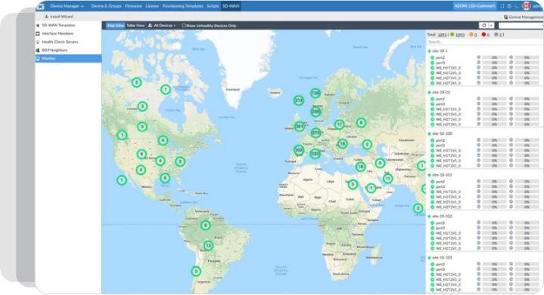
Task: Click the admin avatar icon
Action: point(527,6)
